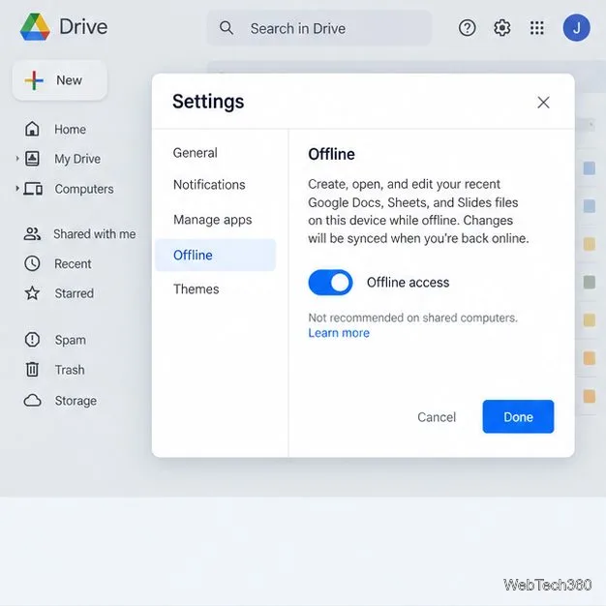Click the Done button
This screenshot has width=606, height=606.
tap(518, 416)
